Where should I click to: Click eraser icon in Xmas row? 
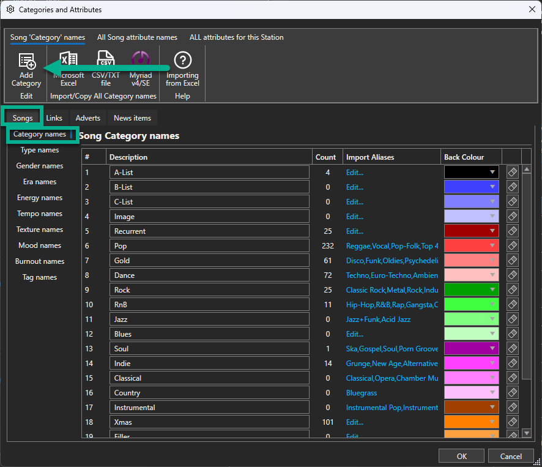512,422
